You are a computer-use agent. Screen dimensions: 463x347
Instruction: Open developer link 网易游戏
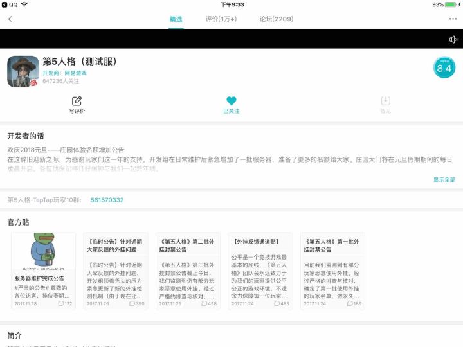[x=76, y=73]
